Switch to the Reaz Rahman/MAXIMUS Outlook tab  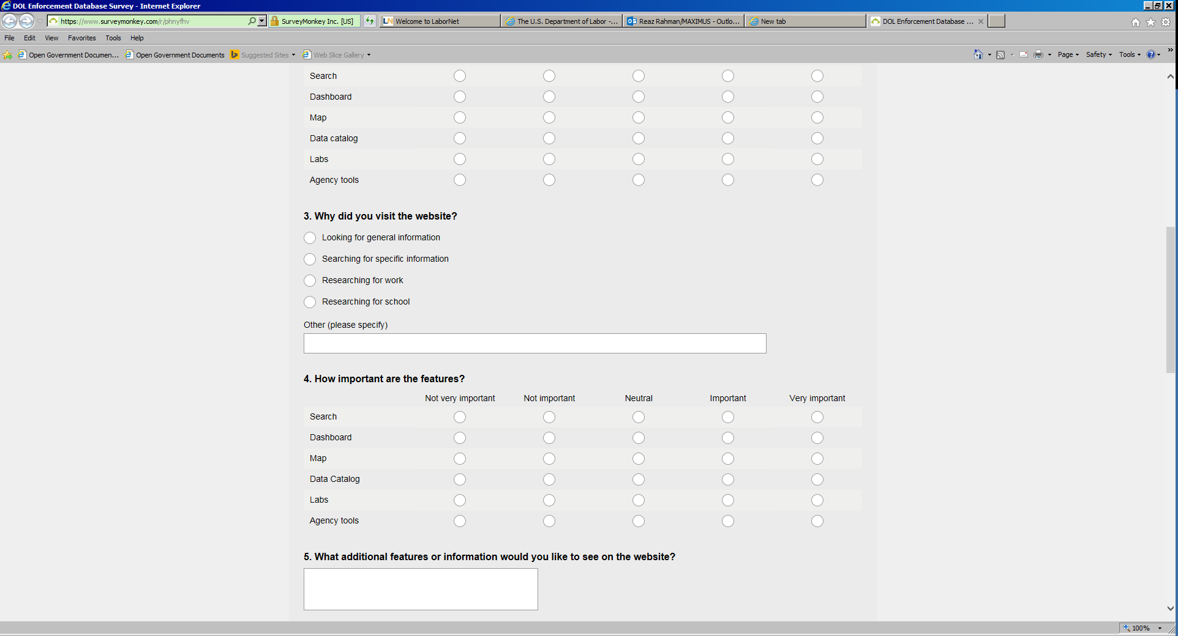point(684,21)
